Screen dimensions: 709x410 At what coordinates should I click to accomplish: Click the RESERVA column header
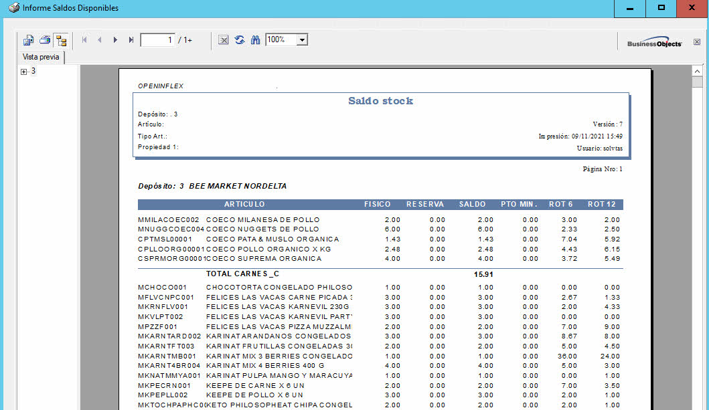point(425,205)
